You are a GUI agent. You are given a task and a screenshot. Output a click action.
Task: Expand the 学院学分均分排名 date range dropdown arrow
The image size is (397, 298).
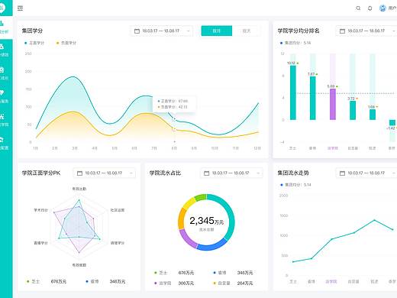pos(394,31)
